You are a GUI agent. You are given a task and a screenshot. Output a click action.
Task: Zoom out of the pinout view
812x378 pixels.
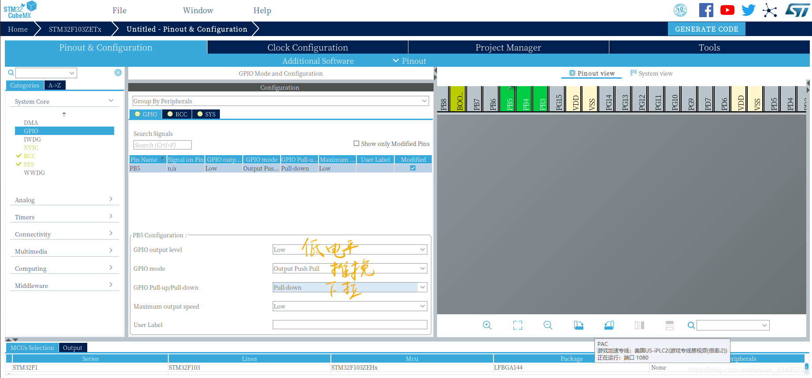tap(548, 325)
